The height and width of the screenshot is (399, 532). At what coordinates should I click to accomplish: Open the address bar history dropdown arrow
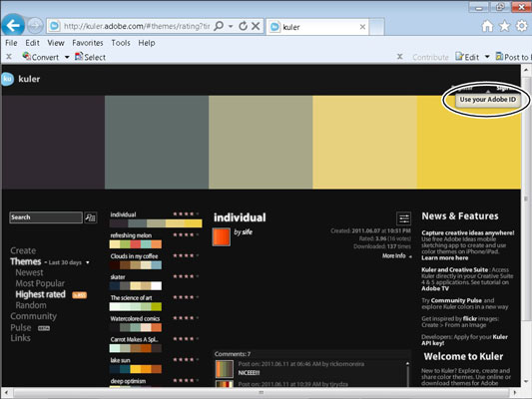(231, 26)
